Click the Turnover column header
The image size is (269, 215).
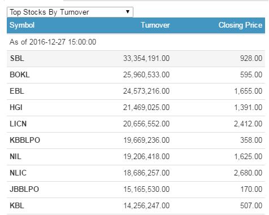155,25
